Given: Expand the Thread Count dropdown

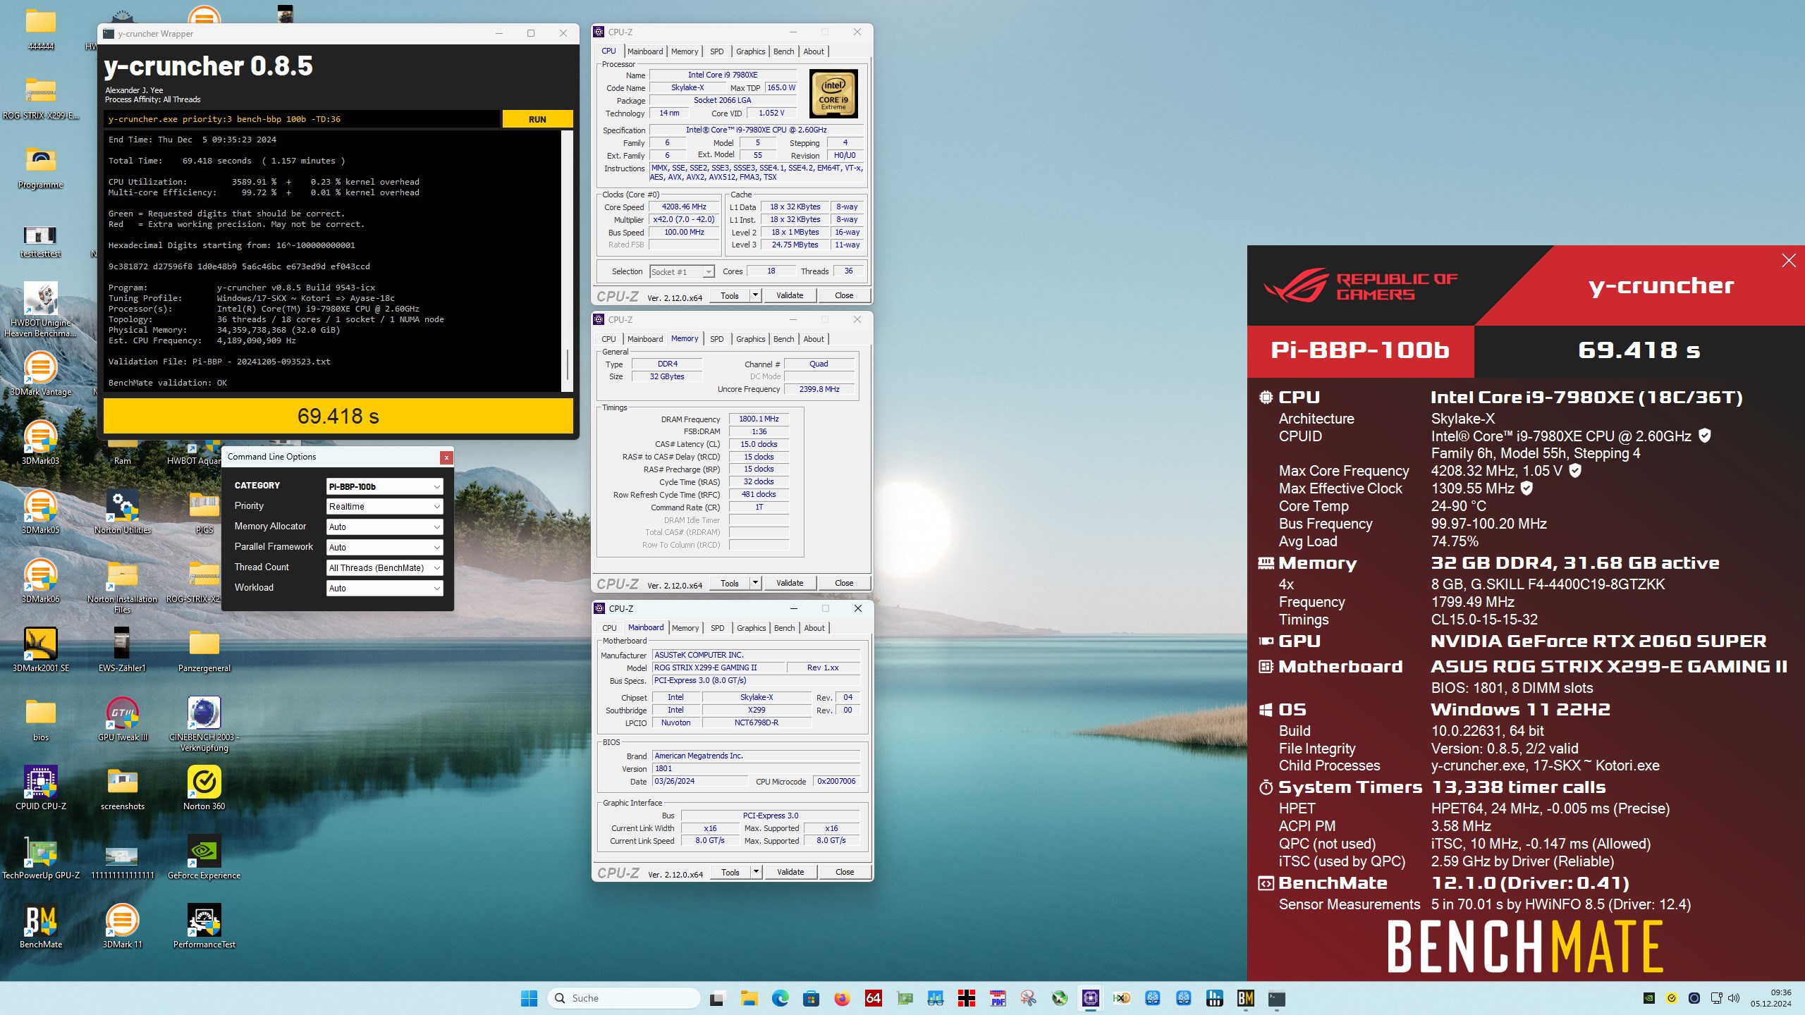Looking at the screenshot, I should tap(384, 568).
